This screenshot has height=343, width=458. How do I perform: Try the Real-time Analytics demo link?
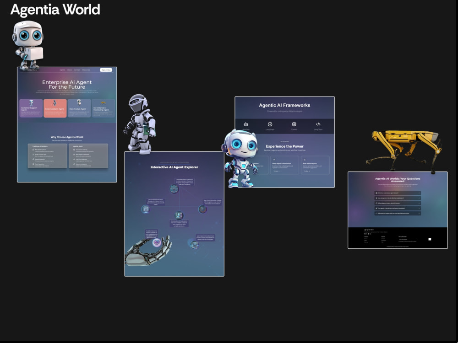click(307, 171)
